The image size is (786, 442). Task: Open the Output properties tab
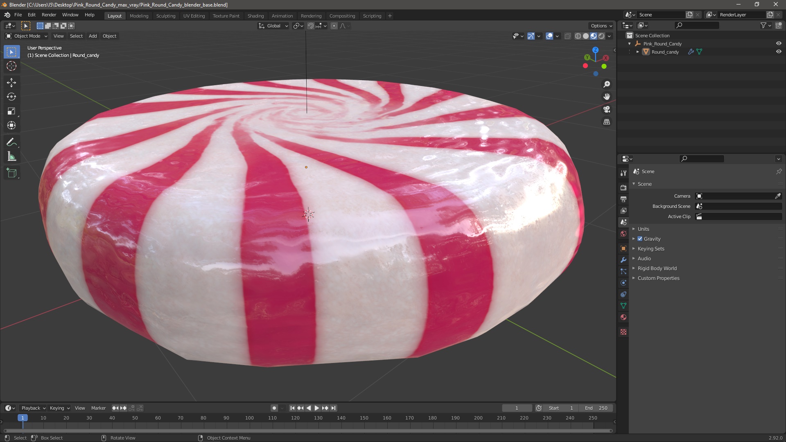click(x=623, y=199)
